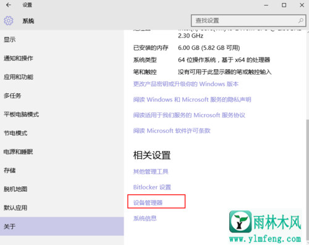The height and width of the screenshot is (245, 309).
Task: Close the Settings window
Action: (302, 5)
